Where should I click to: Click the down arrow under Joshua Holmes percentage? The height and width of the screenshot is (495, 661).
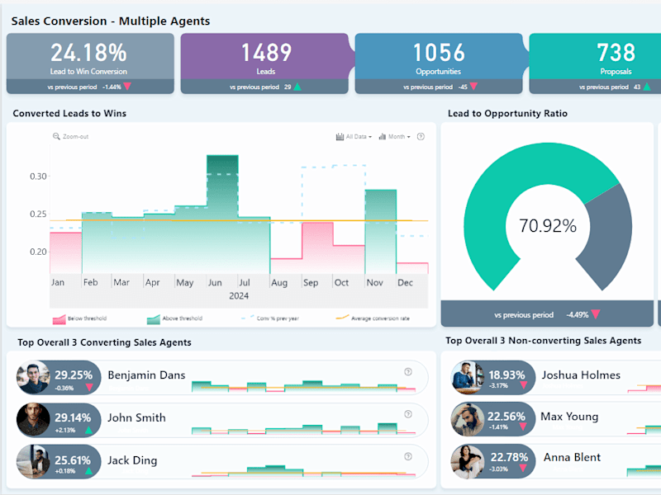coord(524,385)
